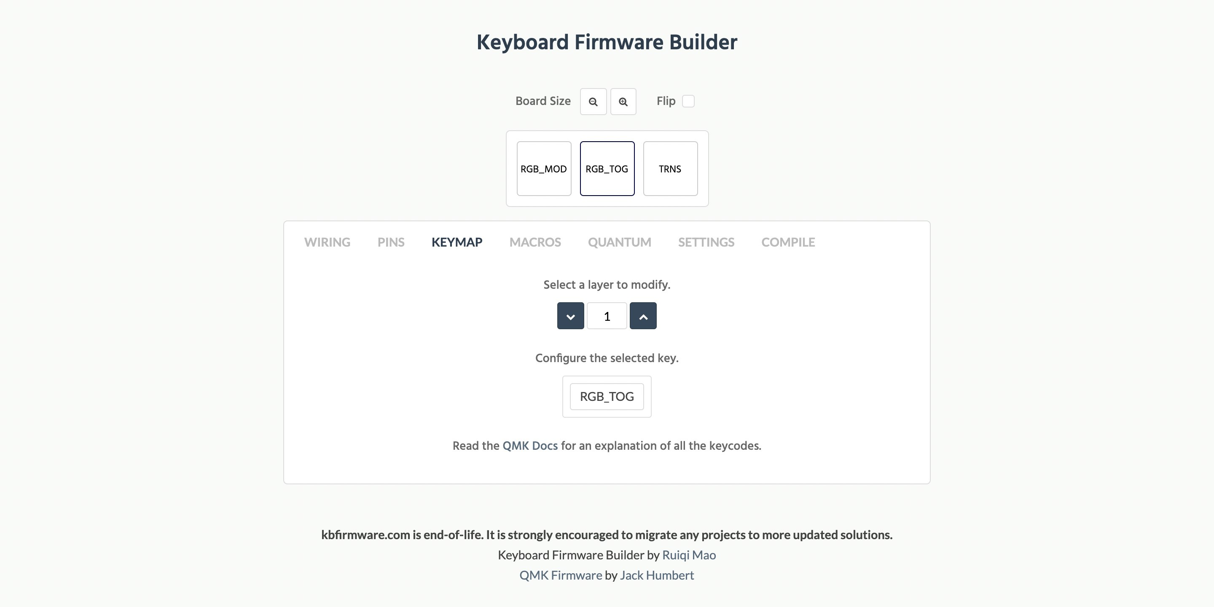
Task: Zoom out the board size
Action: click(593, 101)
